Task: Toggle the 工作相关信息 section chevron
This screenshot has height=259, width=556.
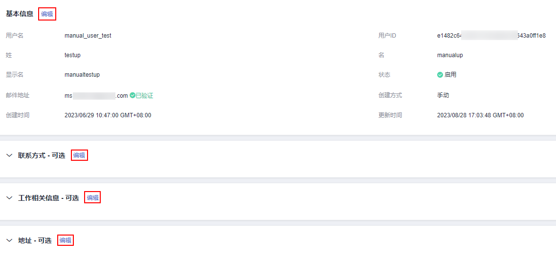Action: point(9,198)
